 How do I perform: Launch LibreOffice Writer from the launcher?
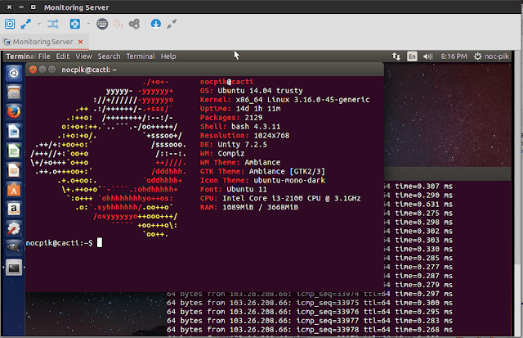(x=14, y=132)
